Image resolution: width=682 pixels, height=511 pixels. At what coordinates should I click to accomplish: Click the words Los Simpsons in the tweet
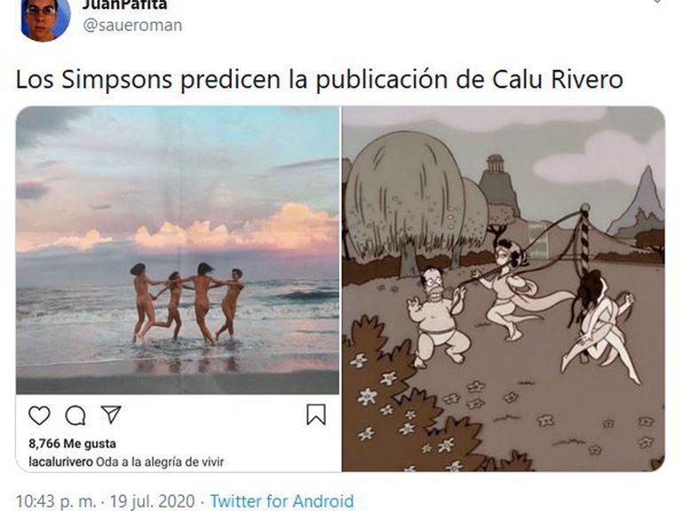coord(94,80)
